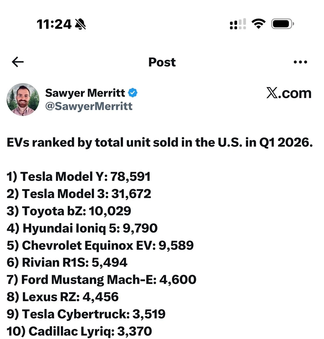
Task: Tap the Toyota bZ ranking line
Action: coord(69,211)
